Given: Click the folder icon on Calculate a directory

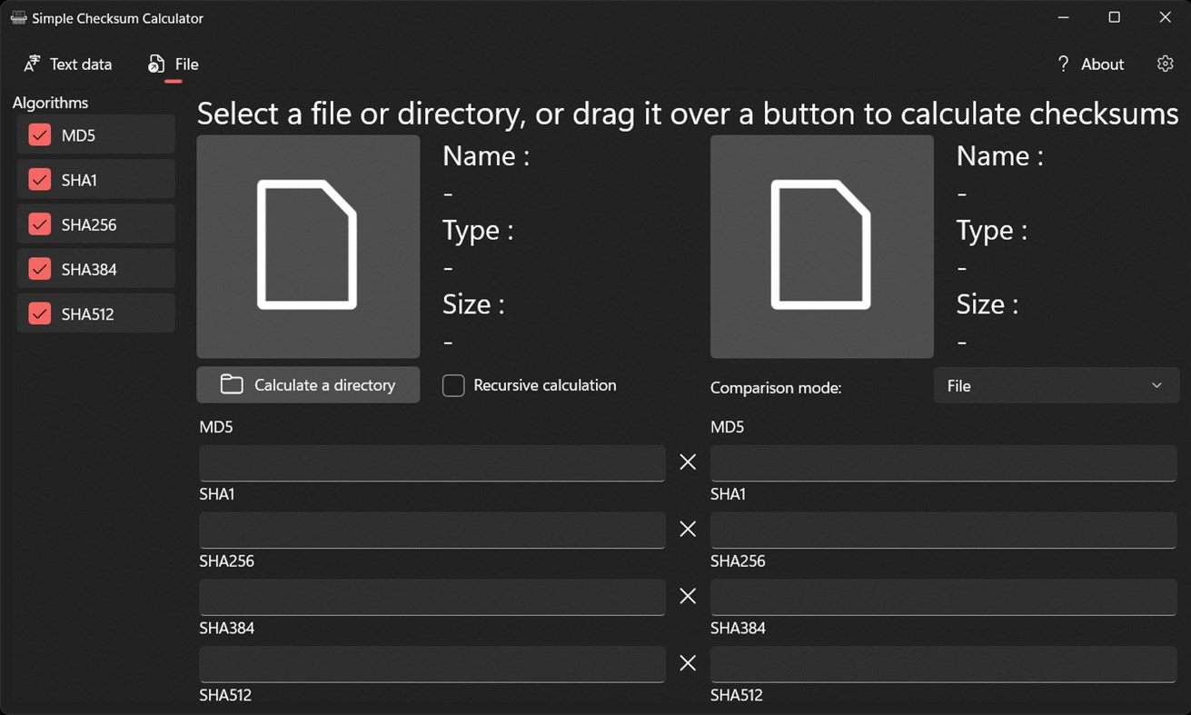Looking at the screenshot, I should pos(232,384).
